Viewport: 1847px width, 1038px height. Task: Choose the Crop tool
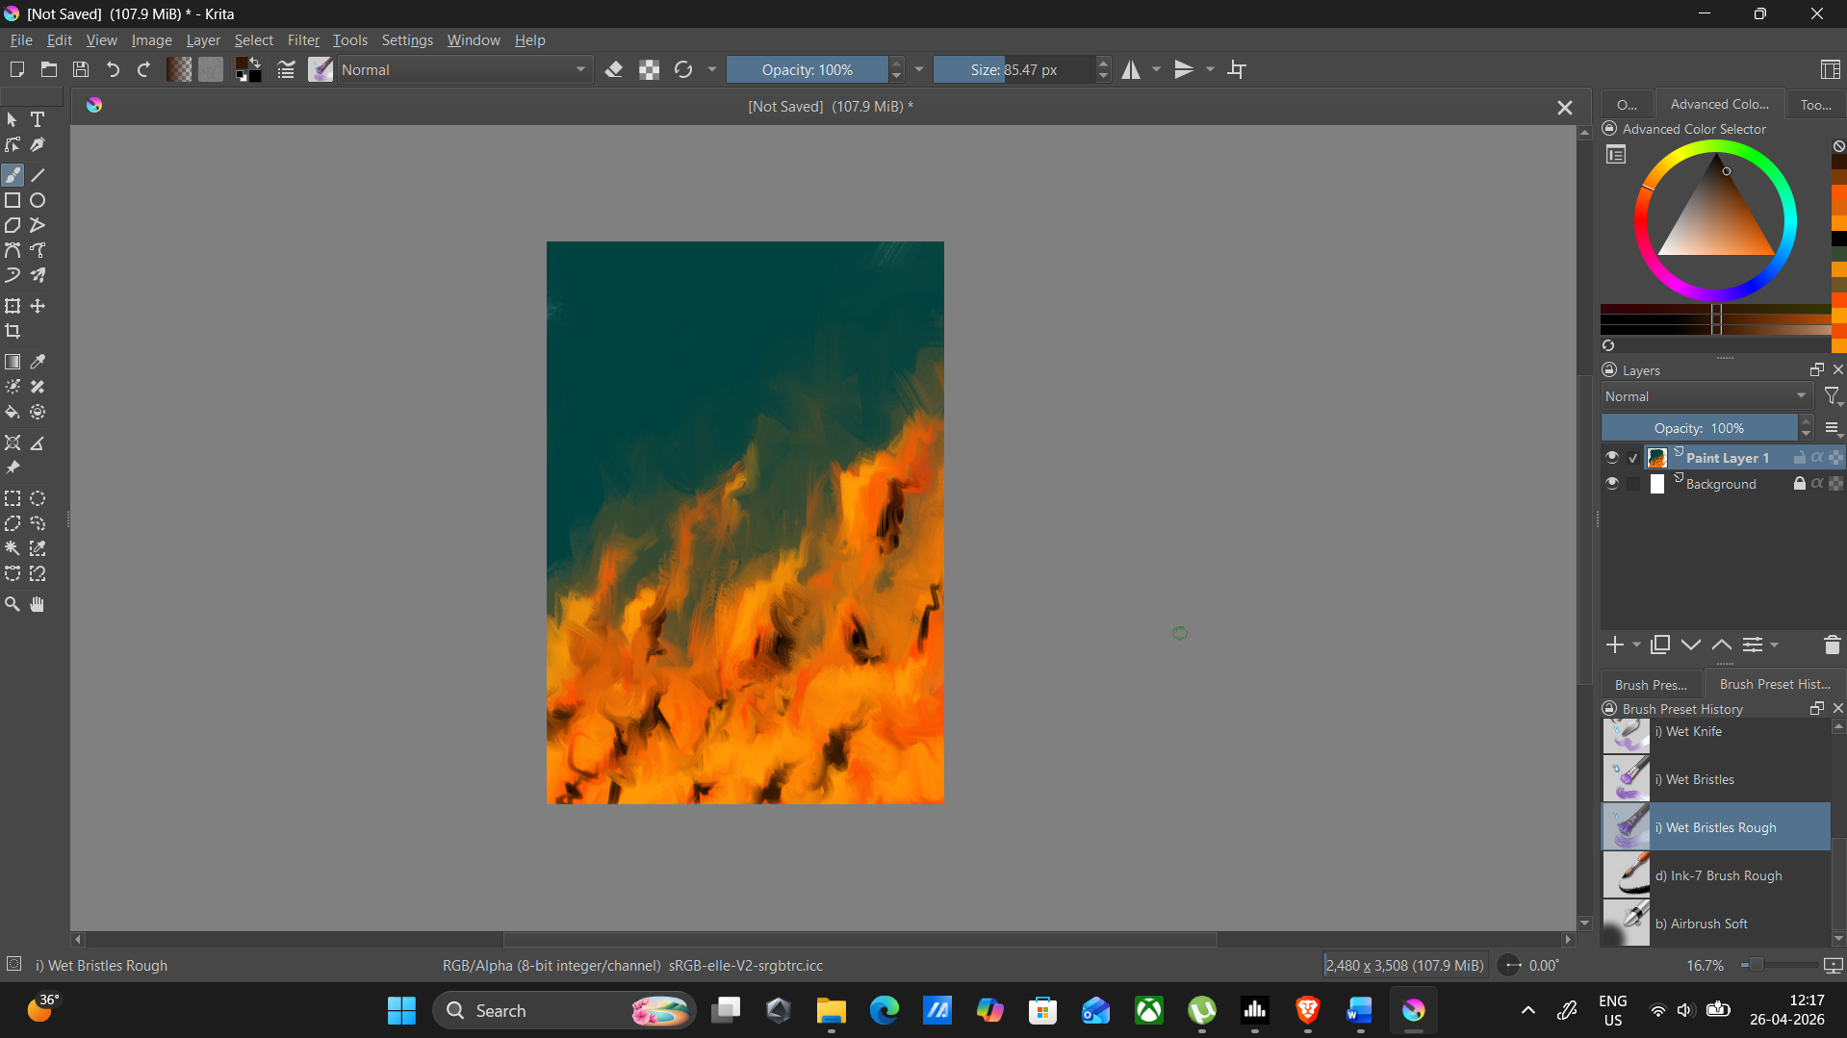(13, 331)
